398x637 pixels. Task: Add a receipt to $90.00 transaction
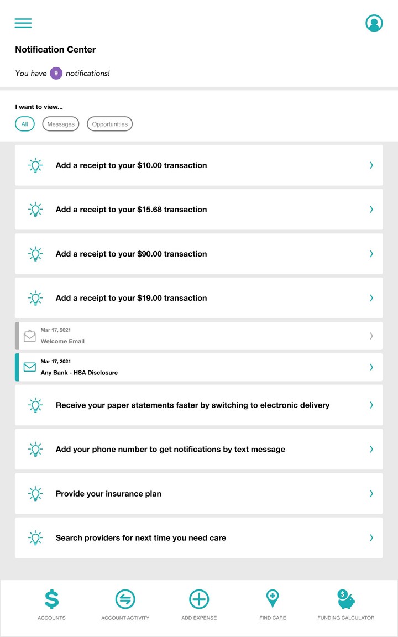(131, 254)
